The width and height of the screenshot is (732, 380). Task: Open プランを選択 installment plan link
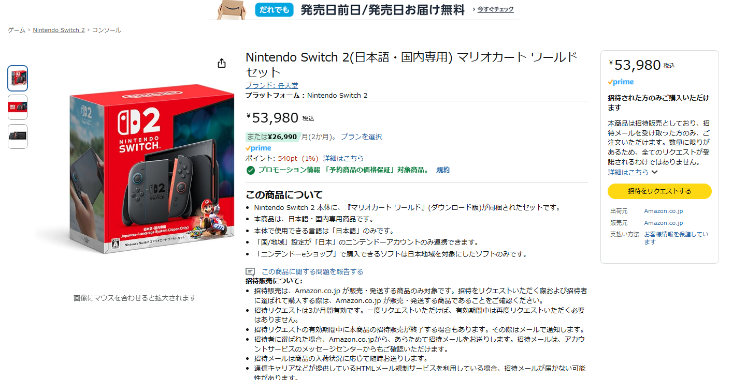[x=361, y=136]
